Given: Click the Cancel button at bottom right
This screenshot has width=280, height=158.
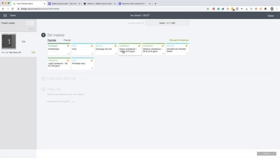Looking at the screenshot, I should [x=266, y=154].
